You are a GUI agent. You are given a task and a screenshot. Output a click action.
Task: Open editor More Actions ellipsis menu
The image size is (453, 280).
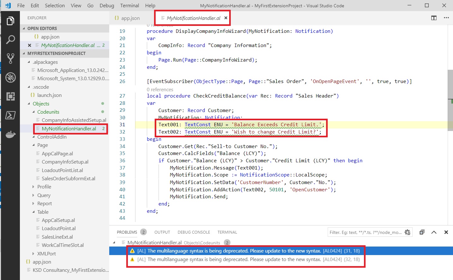click(446, 18)
